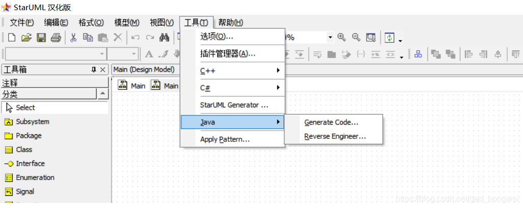Open the 注释 toolbox section

55,82
